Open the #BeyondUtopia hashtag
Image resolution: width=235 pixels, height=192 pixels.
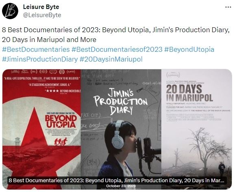coord(189,49)
